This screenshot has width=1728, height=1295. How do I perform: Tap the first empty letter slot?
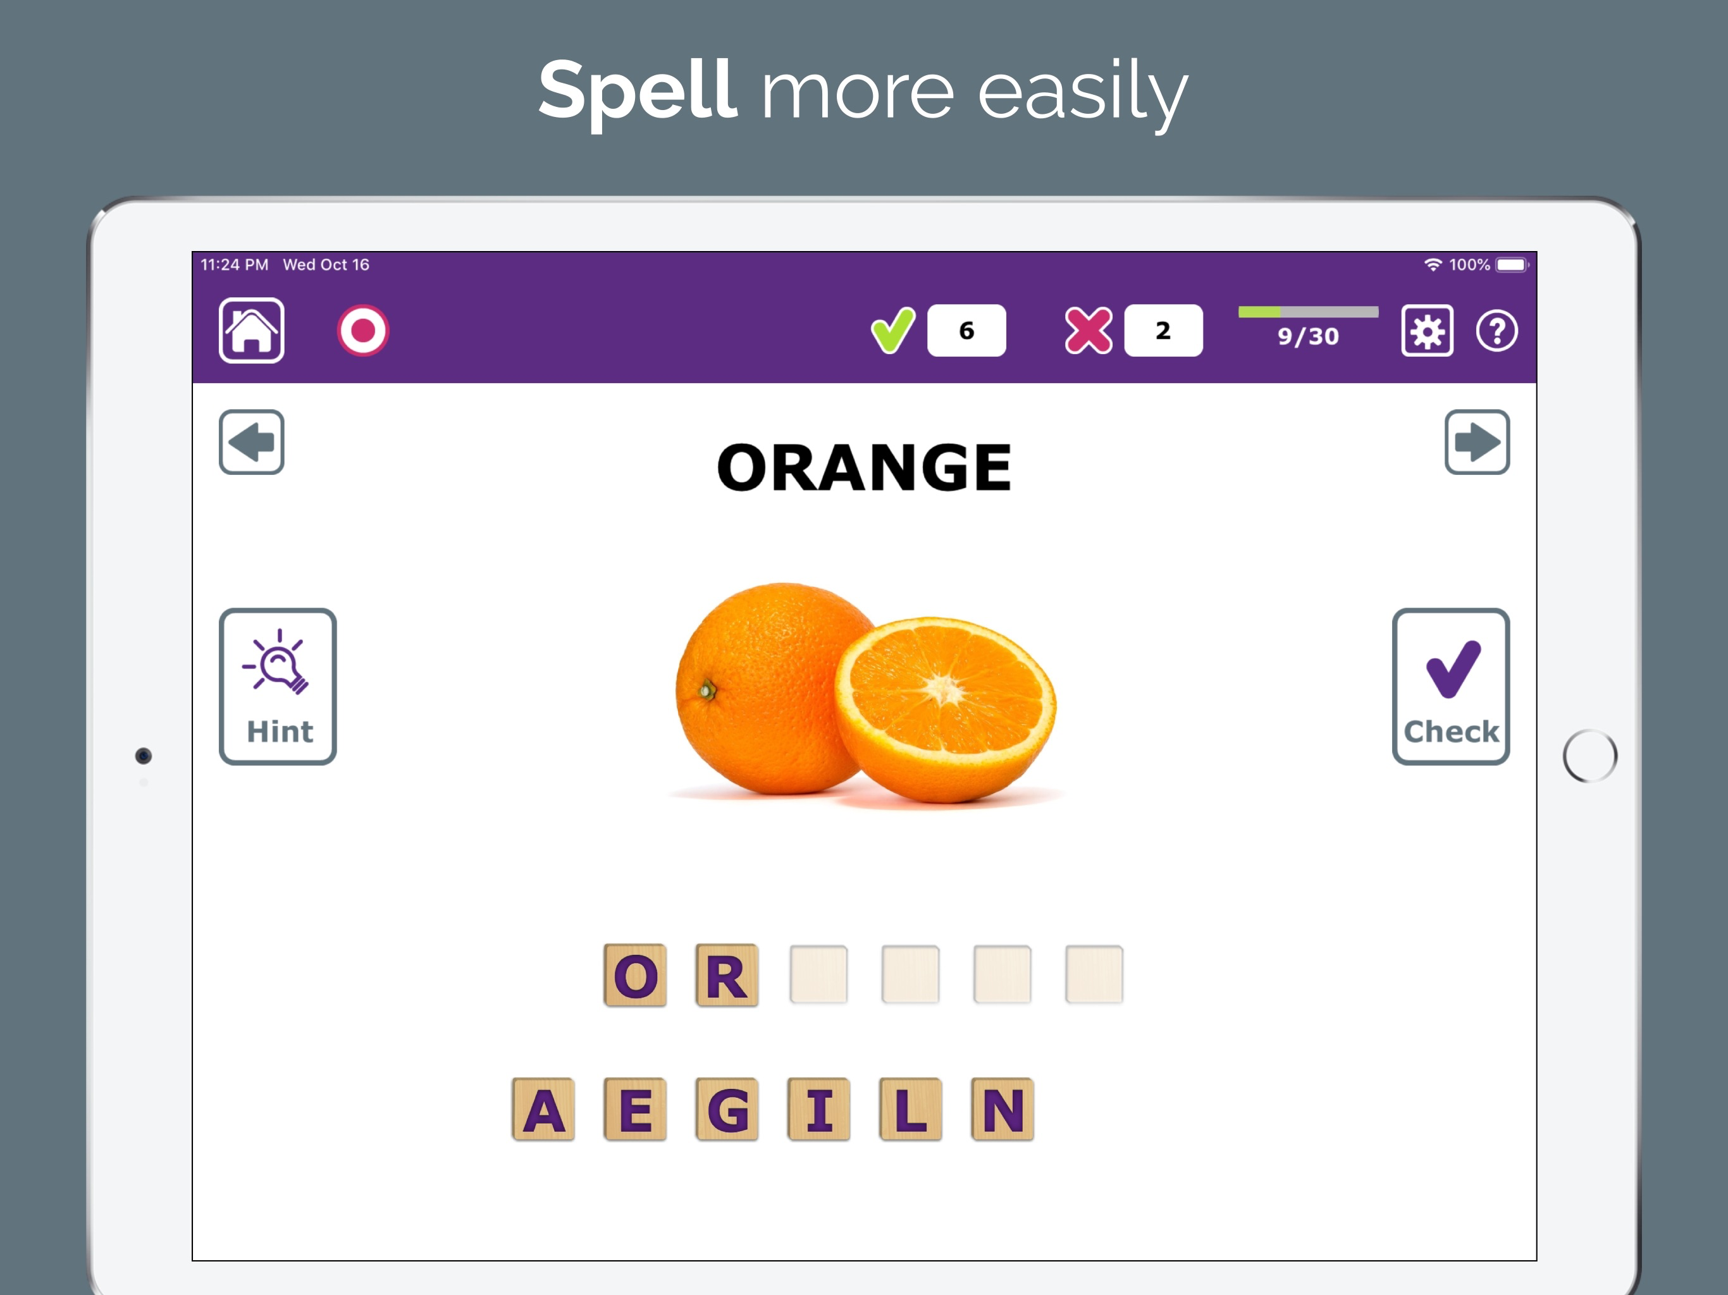(x=818, y=973)
